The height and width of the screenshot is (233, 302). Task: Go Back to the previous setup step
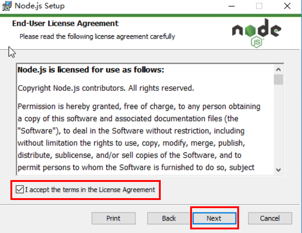point(169,219)
